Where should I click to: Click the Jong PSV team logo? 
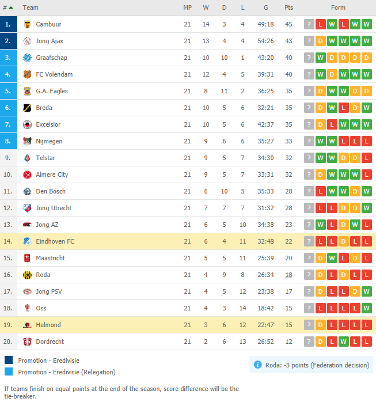[27, 291]
